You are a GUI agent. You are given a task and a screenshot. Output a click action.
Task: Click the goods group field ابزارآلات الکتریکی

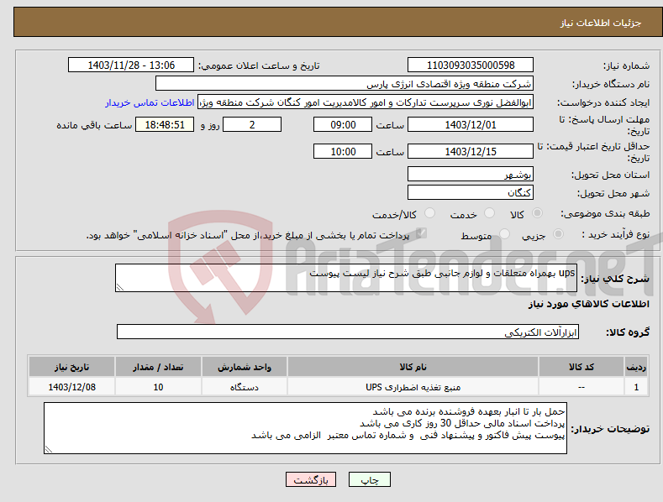coord(348,332)
